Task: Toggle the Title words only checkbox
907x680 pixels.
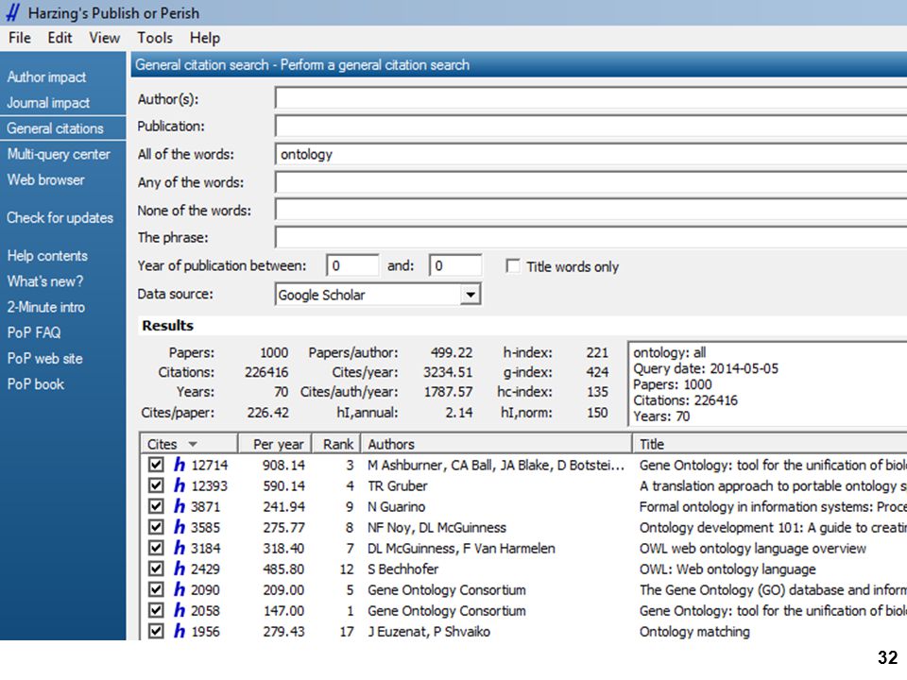Action: click(512, 266)
